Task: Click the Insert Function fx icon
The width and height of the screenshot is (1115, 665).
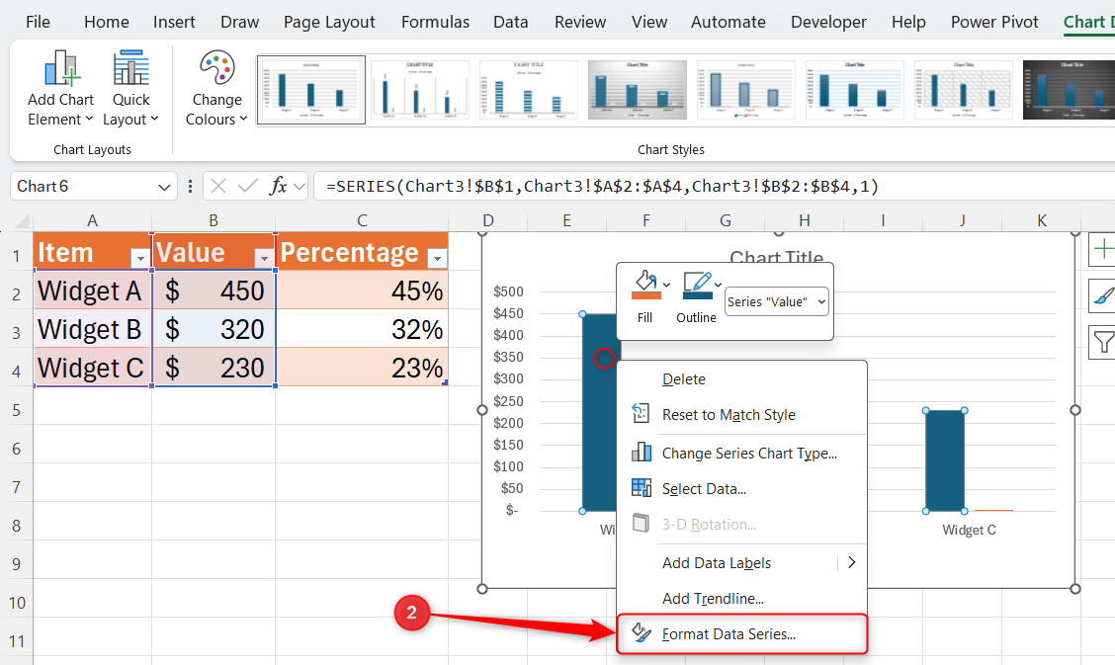Action: click(278, 186)
